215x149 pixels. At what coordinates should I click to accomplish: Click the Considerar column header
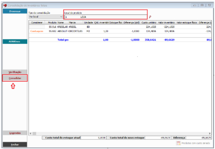[x=37, y=23]
